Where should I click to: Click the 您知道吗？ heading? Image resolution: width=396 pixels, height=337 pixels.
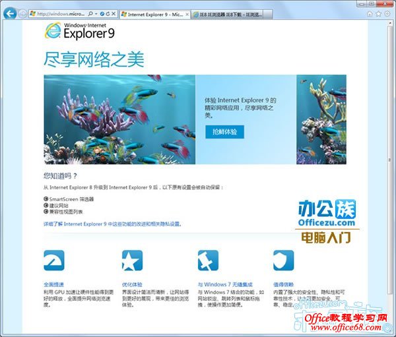coord(60,175)
